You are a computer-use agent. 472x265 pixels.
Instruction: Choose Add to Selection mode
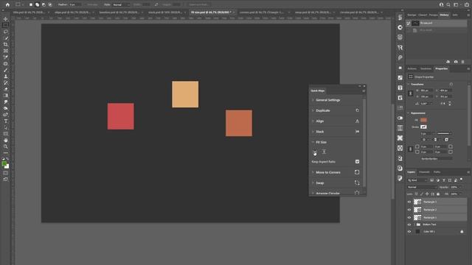[x=37, y=4]
